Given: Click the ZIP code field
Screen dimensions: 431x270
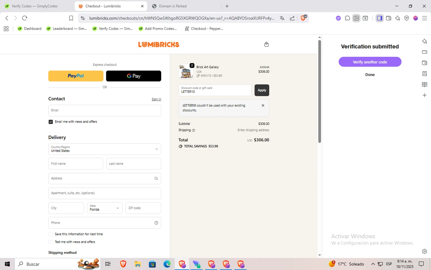Looking at the screenshot, I should [x=143, y=208].
